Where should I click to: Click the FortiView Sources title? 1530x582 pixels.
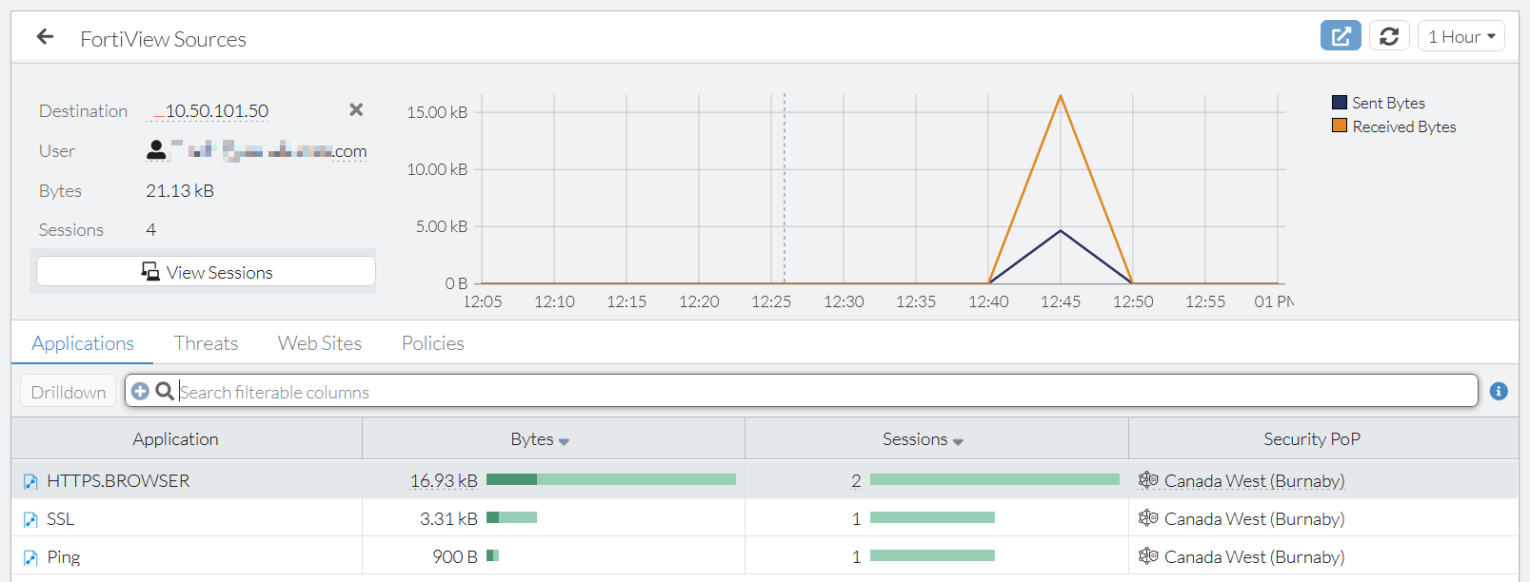pyautogui.click(x=163, y=39)
